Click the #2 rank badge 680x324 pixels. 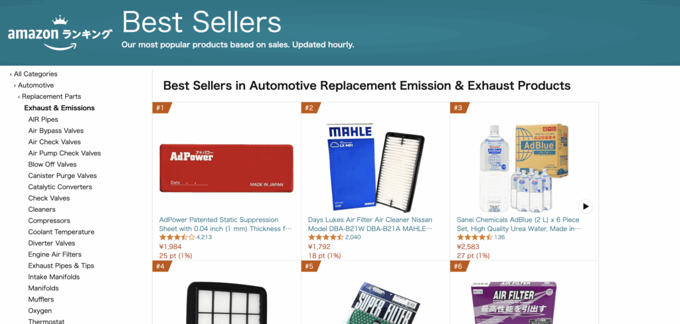pyautogui.click(x=310, y=108)
